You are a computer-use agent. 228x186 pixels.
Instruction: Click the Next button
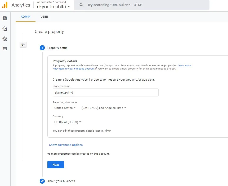pyautogui.click(x=56, y=165)
